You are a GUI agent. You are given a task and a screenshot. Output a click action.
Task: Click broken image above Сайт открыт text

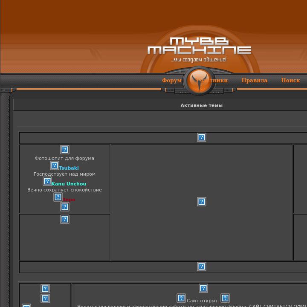tap(203, 288)
